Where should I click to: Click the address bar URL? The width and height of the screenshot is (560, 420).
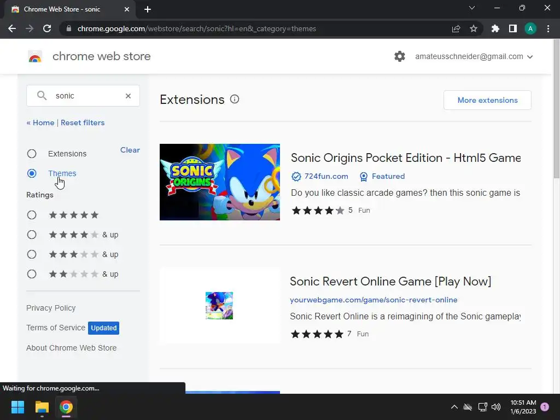[196, 28]
